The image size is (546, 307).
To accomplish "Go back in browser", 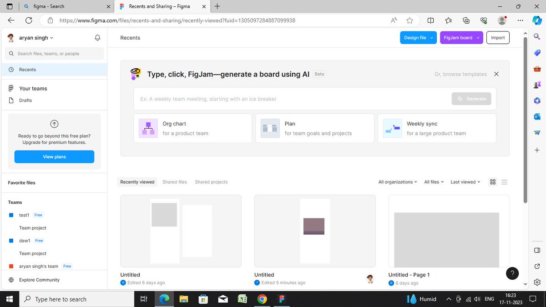I will [11, 20].
